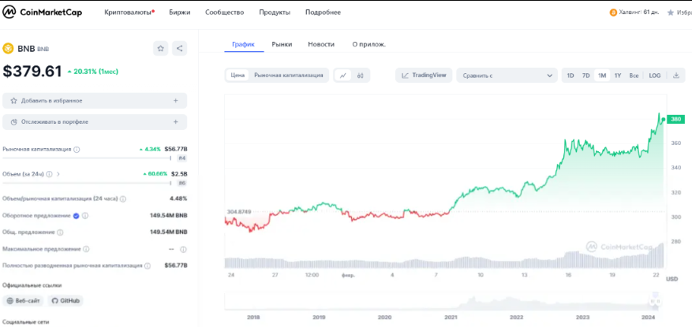Open TradingView chart button
Screen dimensions: 692x327
click(424, 76)
